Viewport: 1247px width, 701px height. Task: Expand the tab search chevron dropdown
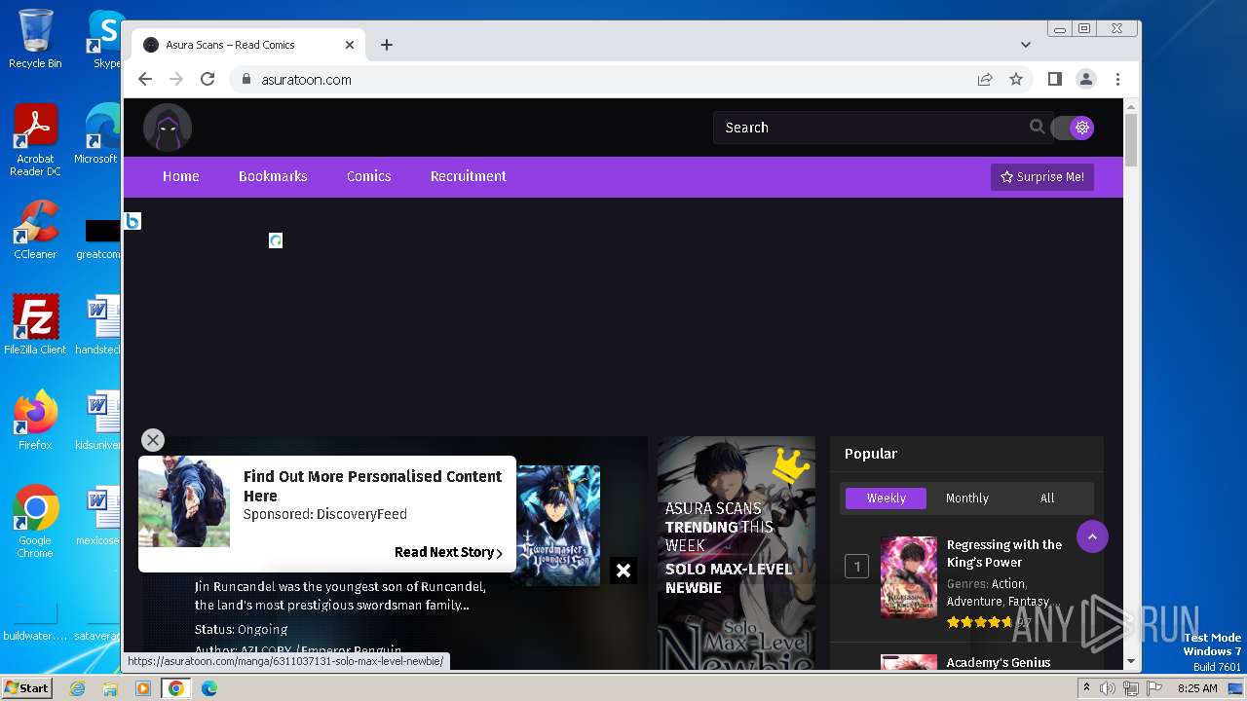1026,45
